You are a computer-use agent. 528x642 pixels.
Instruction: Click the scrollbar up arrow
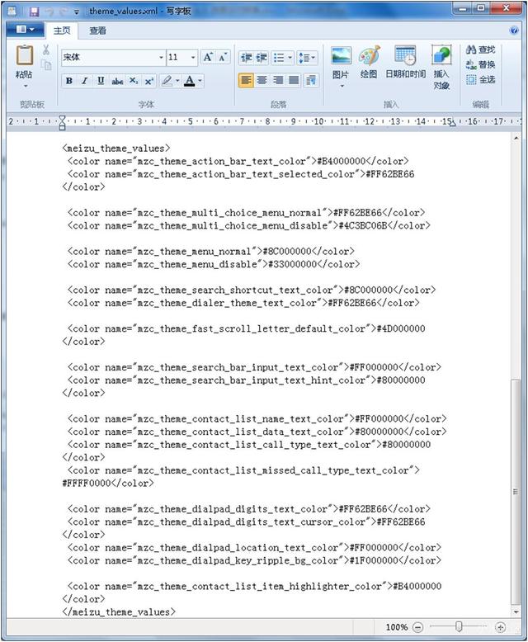pos(516,139)
